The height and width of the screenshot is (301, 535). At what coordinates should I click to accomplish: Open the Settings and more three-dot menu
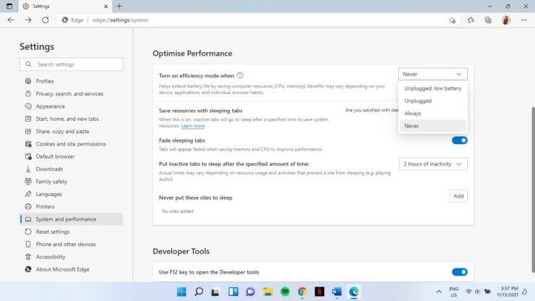click(x=523, y=20)
